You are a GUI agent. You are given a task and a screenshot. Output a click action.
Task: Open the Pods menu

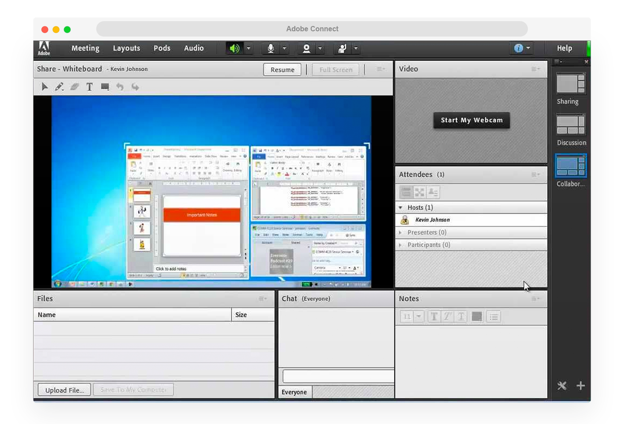tap(162, 48)
